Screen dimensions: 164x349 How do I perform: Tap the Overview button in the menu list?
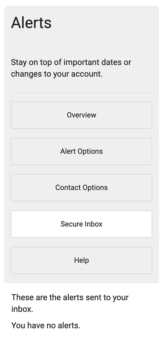pos(81,115)
